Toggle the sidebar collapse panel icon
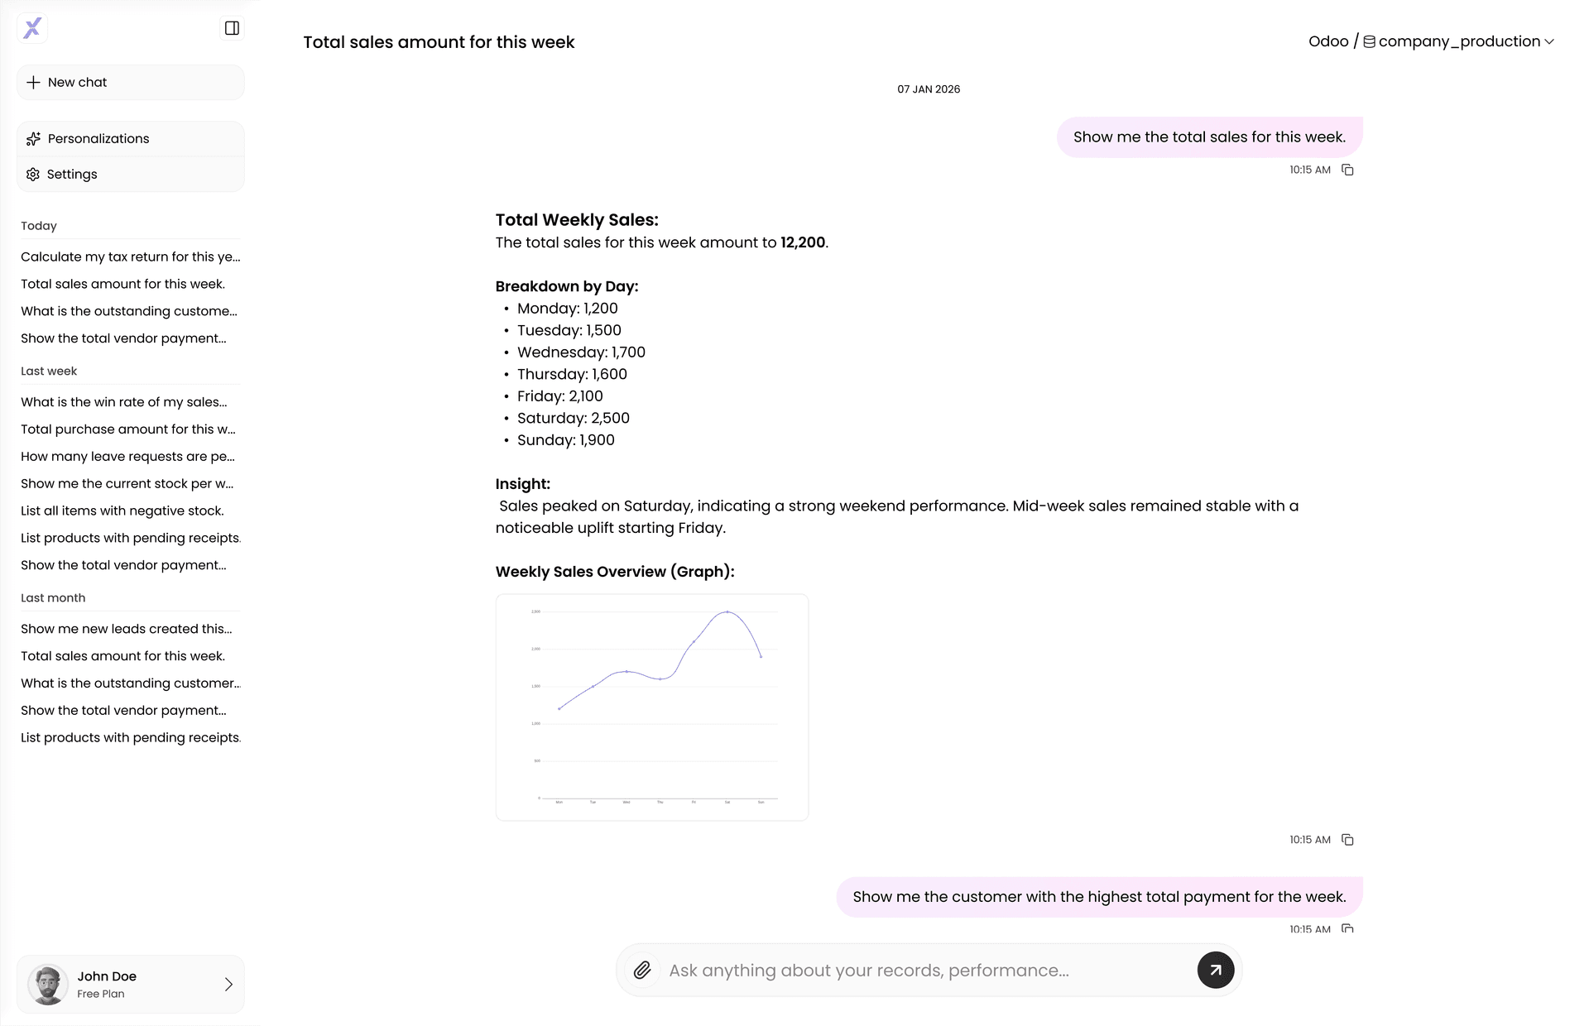Viewport: 1589px width, 1026px height. click(232, 29)
